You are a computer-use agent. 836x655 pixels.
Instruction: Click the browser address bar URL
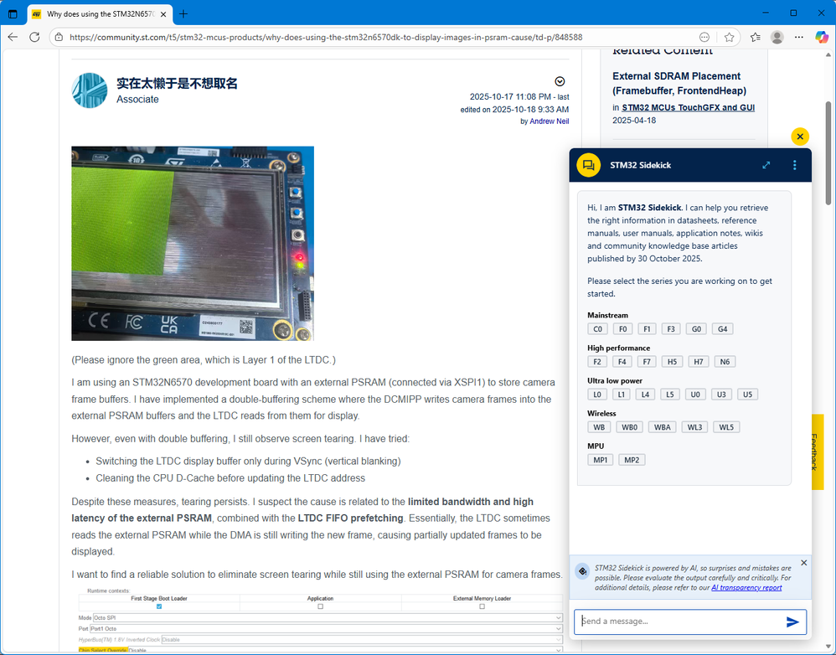pyautogui.click(x=326, y=38)
